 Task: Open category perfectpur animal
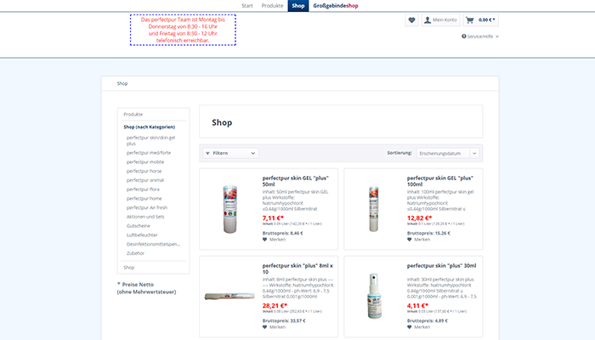click(x=145, y=180)
